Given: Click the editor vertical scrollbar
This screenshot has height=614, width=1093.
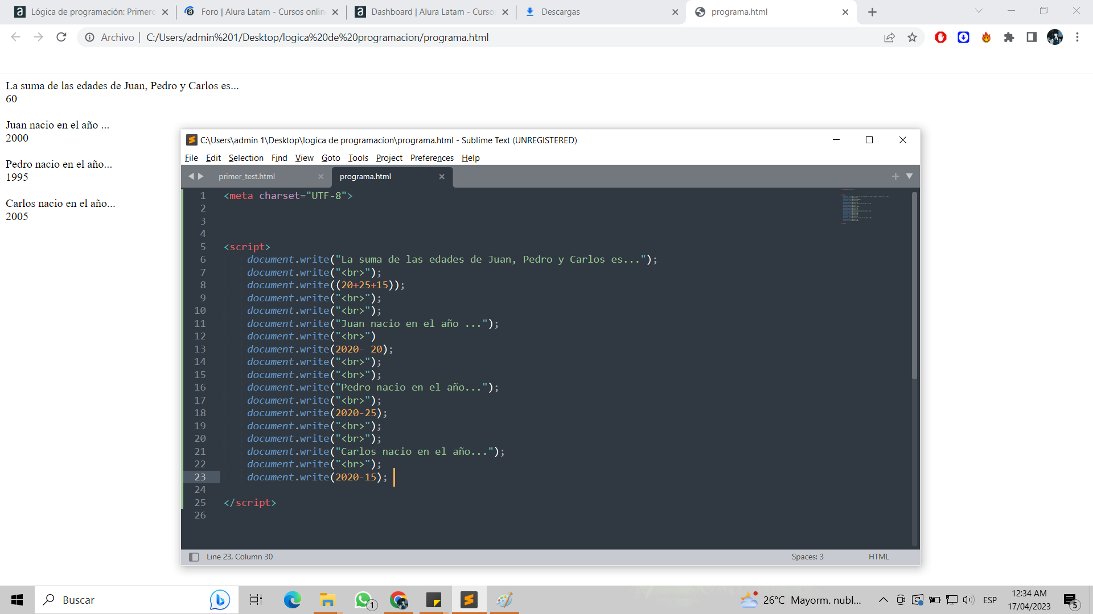Looking at the screenshot, I should [914, 284].
